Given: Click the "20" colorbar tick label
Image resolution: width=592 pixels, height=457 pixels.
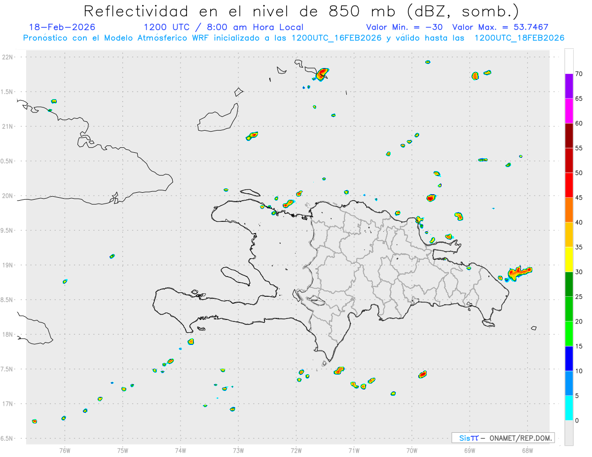Looking at the screenshot, I should (x=579, y=321).
